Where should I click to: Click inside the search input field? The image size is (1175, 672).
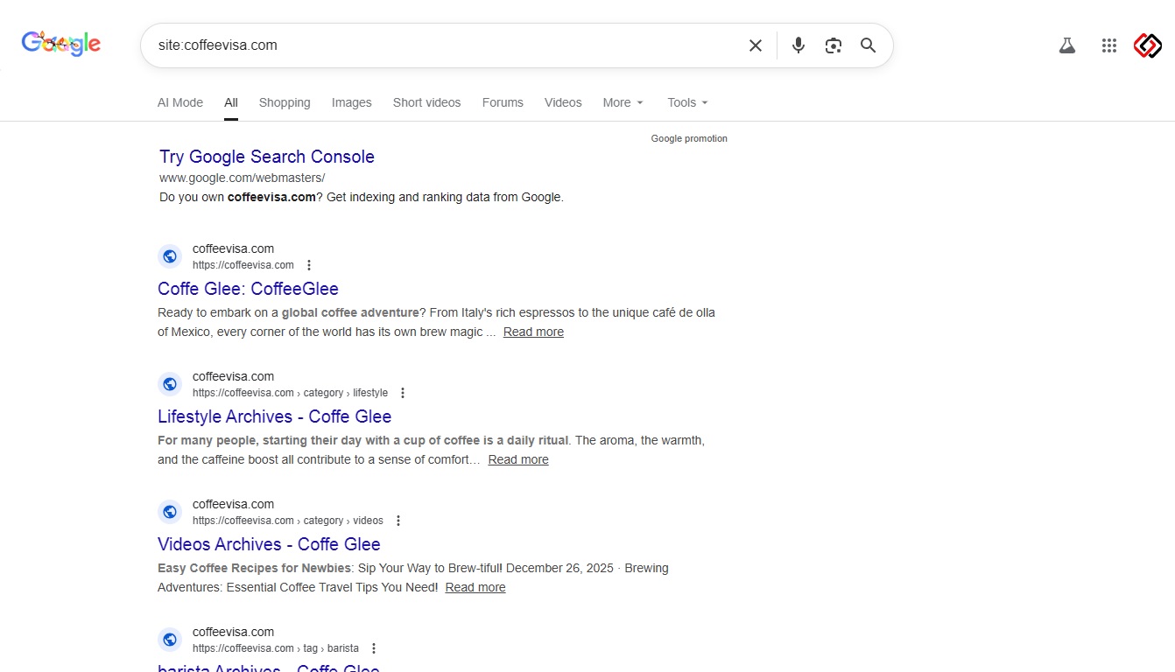[438, 45]
